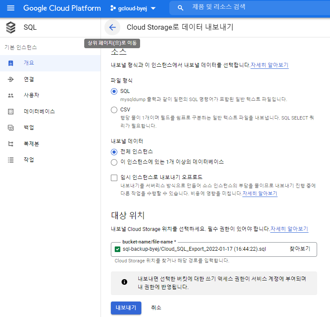This screenshot has width=330, height=317.
Task: Enable 임시 인스턴스로 내보내기 오프로드 checkbox
Action: 114,178
